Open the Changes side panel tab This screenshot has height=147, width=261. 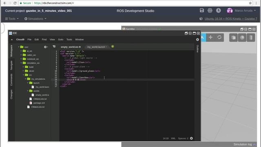click(x=11, y=94)
